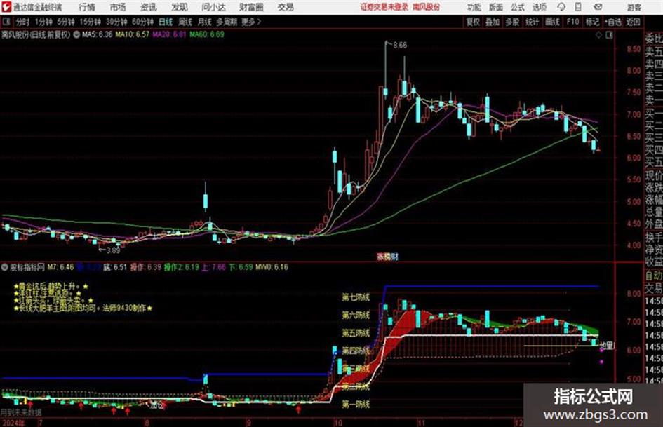Screen dimensions: 663x427
Task: Click the 2024年 date axis label
Action: click(13, 423)
